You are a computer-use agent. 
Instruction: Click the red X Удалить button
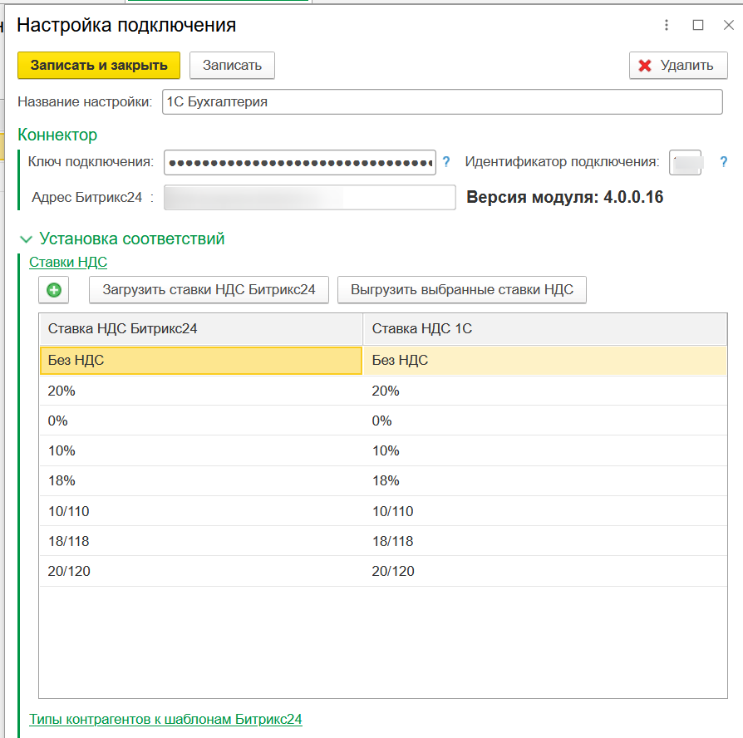pyautogui.click(x=678, y=66)
